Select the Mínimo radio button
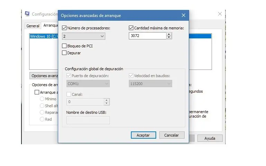This screenshot has height=166, width=266. [42, 99]
